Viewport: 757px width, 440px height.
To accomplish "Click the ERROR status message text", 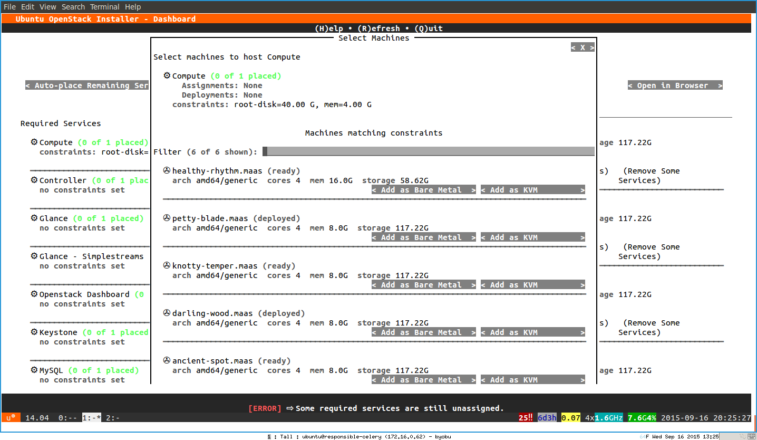I will pos(376,408).
